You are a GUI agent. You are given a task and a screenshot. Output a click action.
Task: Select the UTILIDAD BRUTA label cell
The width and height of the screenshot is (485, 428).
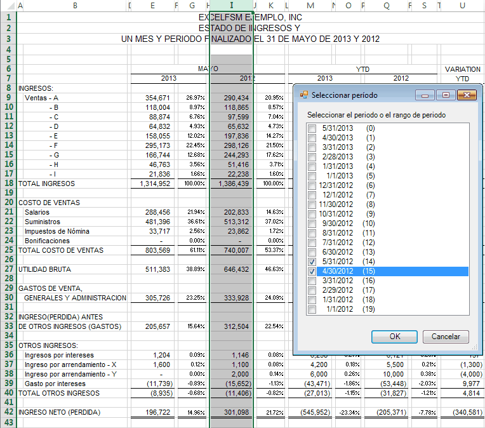[x=43, y=269]
